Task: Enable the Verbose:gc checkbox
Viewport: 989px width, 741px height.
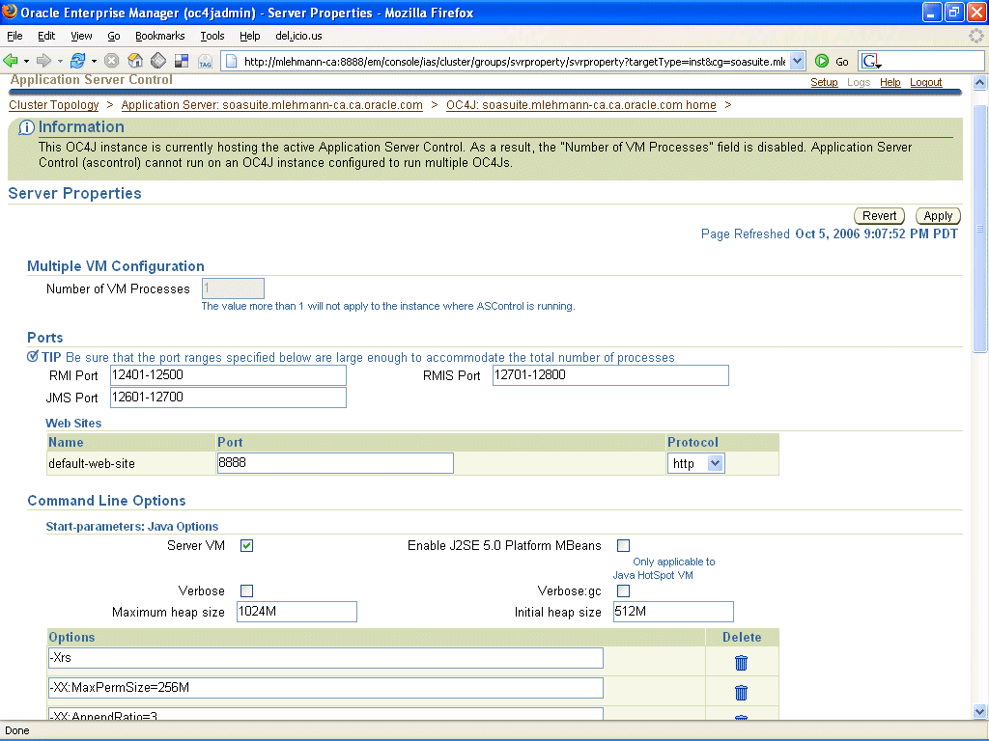Action: (x=623, y=591)
